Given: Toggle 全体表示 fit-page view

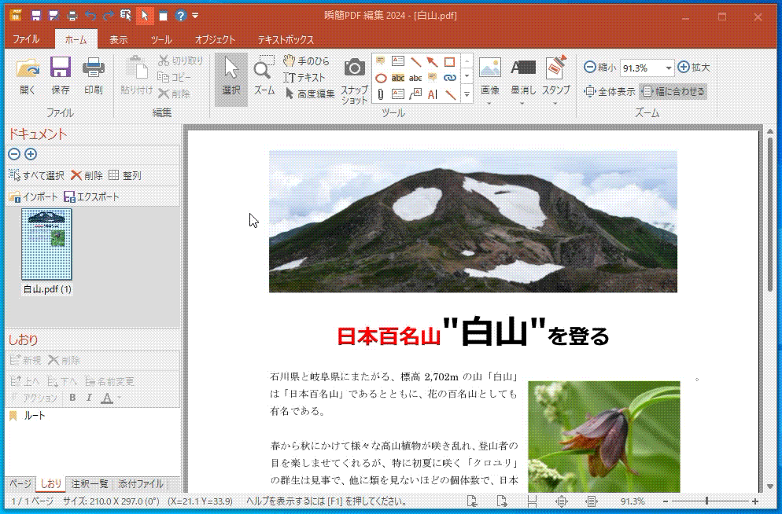Looking at the screenshot, I should (x=610, y=91).
